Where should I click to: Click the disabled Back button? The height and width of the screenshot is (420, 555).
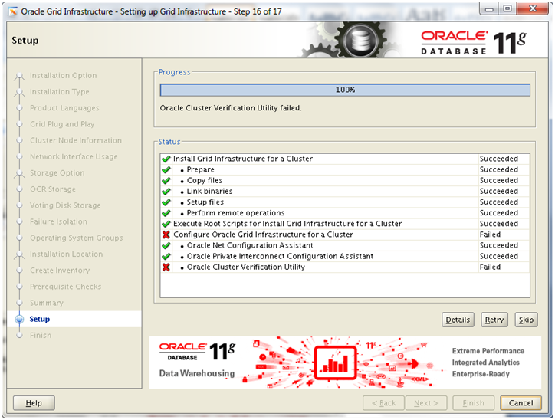(384, 403)
